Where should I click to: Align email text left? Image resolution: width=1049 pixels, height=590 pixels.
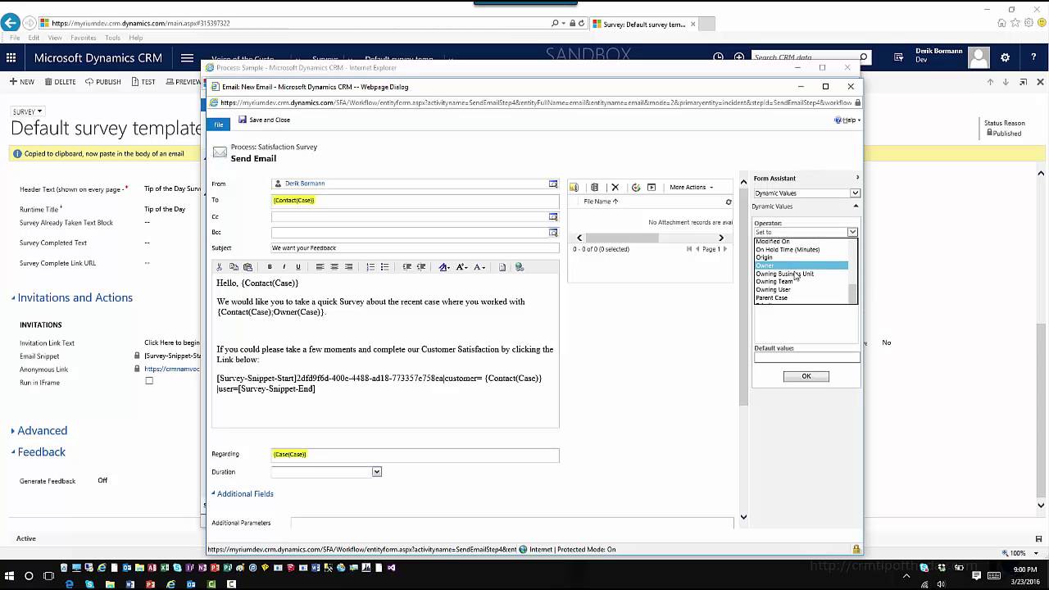pos(320,267)
